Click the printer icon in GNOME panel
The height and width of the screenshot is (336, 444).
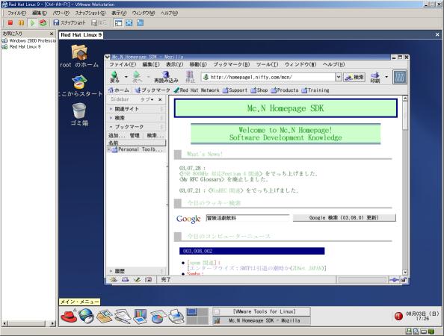click(176, 316)
